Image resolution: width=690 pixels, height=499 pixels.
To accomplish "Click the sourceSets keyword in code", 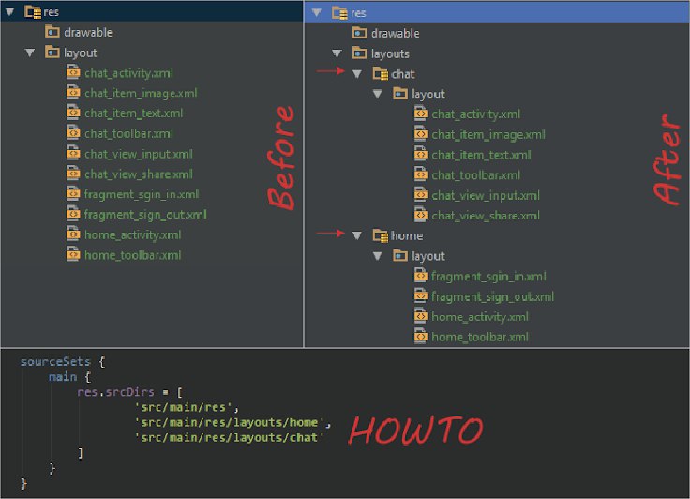I will coord(55,362).
